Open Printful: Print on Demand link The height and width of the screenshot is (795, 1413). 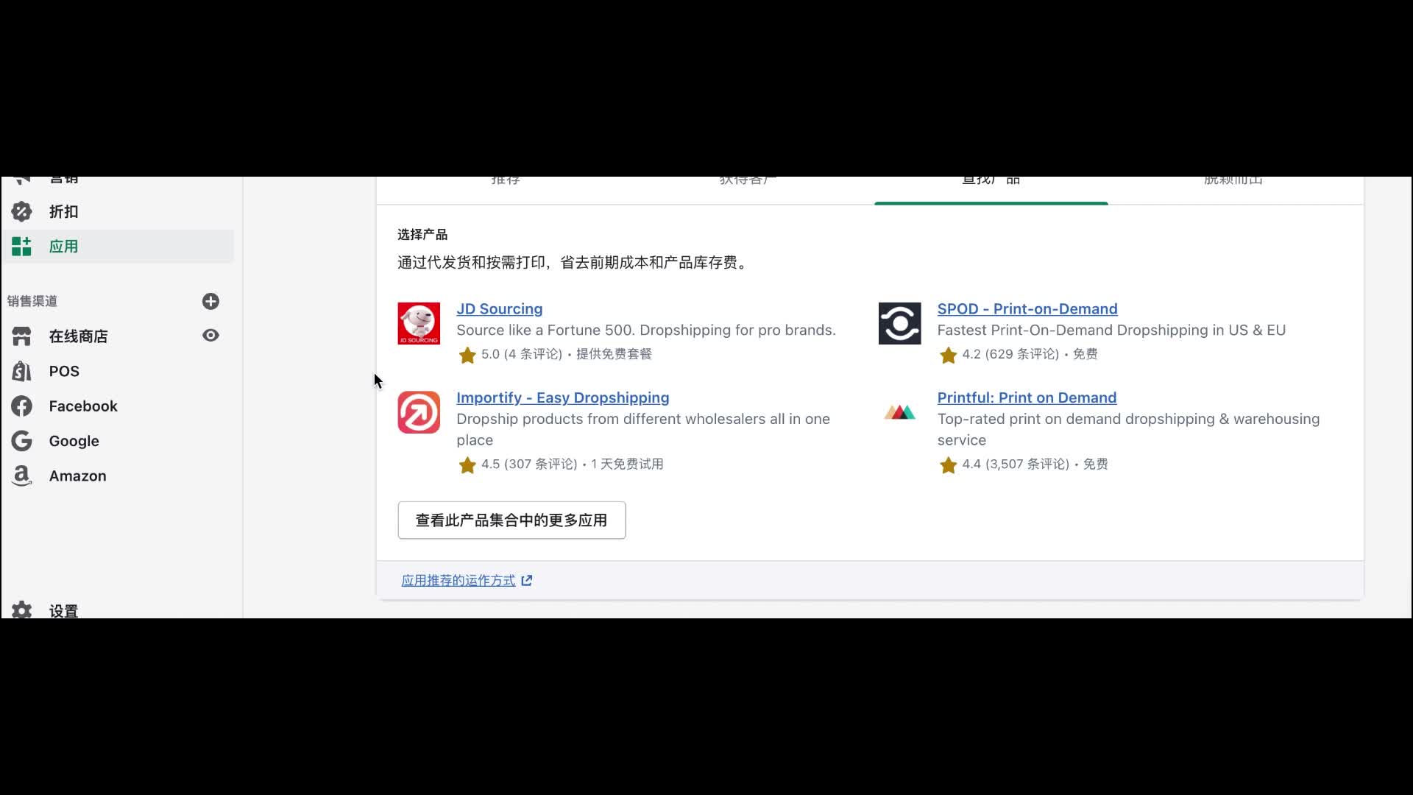pyautogui.click(x=1027, y=397)
